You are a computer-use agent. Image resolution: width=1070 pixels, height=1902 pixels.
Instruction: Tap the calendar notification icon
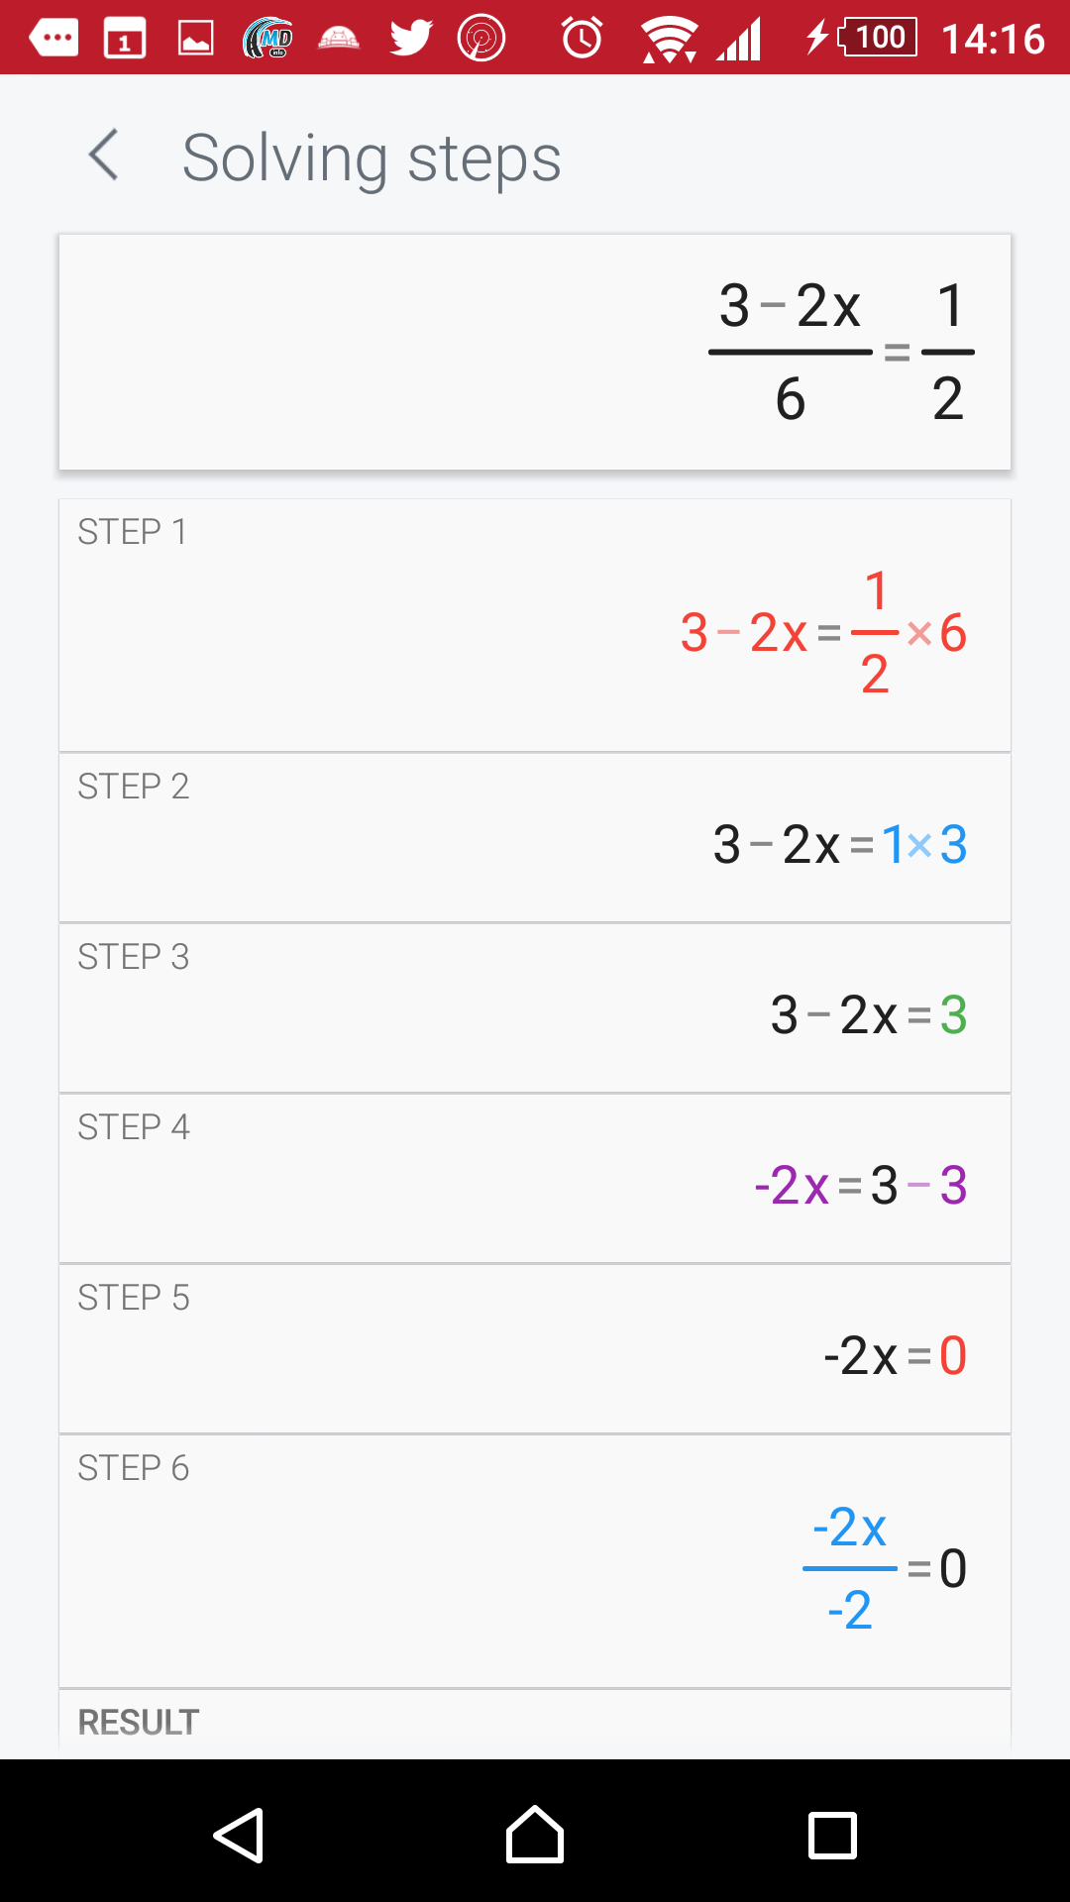(x=125, y=39)
